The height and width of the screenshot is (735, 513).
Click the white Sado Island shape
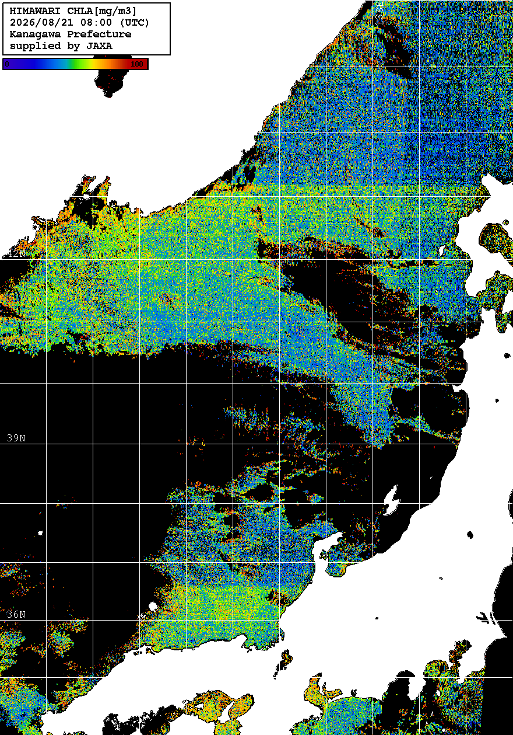tap(392, 499)
